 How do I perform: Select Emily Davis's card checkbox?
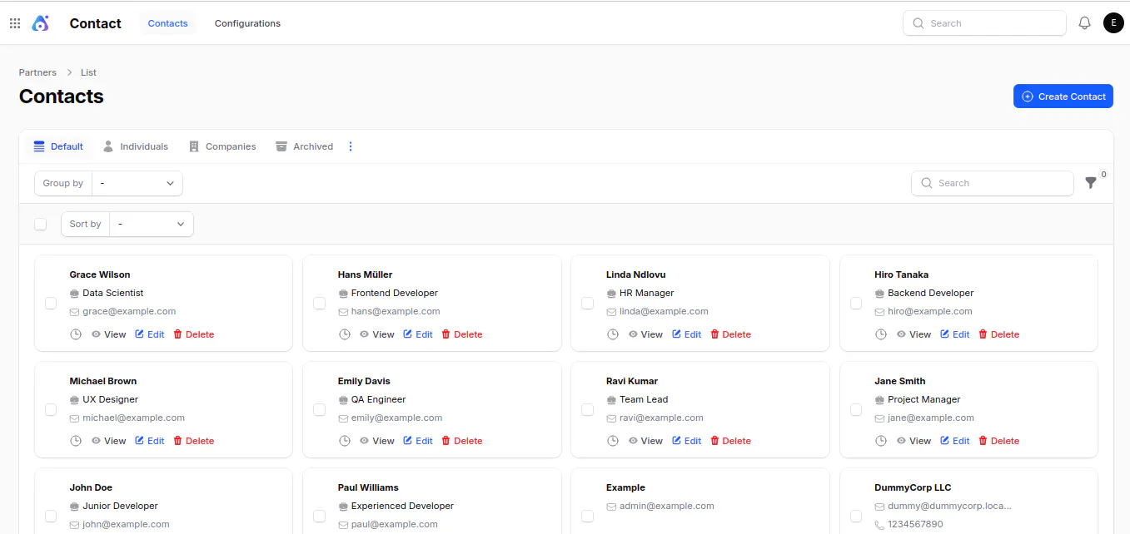tap(319, 410)
